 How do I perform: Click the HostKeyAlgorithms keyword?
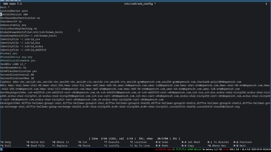(13, 92)
